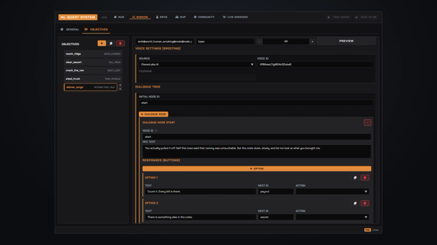The width and height of the screenshot is (437, 245).
Task: Click OPTION 2 TEXT field
Action: (x=200, y=217)
